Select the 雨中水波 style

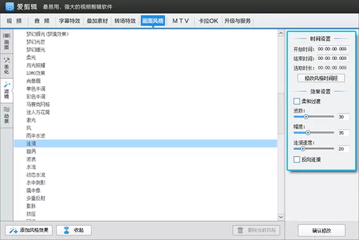[35, 136]
